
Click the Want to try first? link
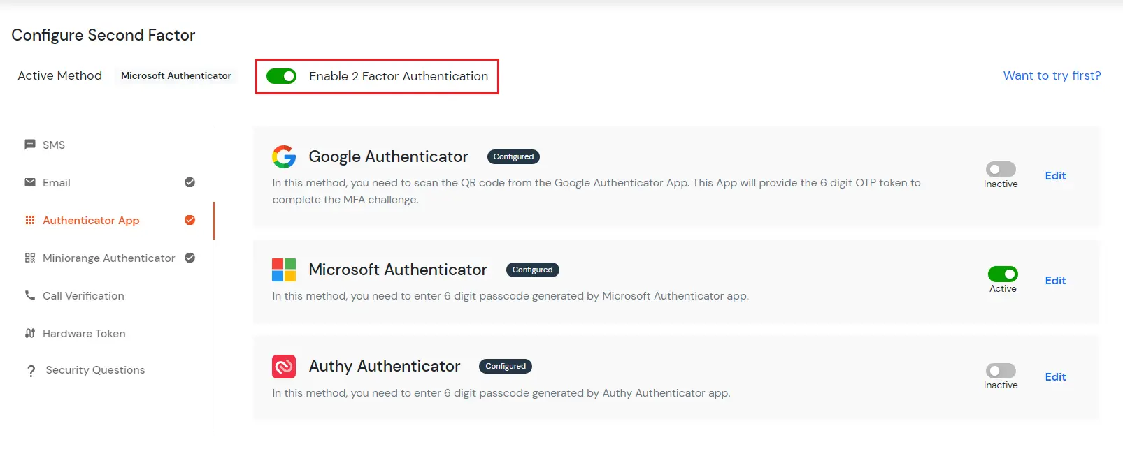[1052, 75]
